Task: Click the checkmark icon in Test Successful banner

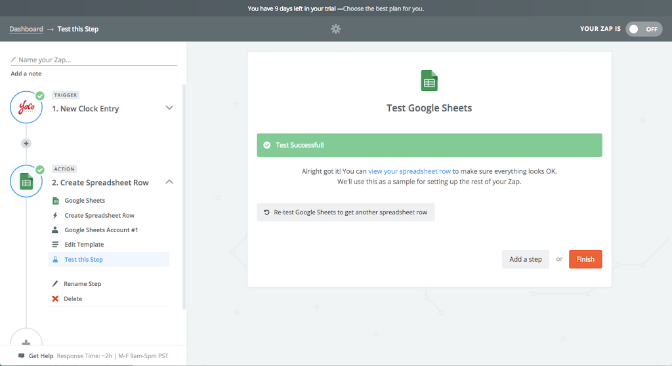Action: pyautogui.click(x=267, y=145)
